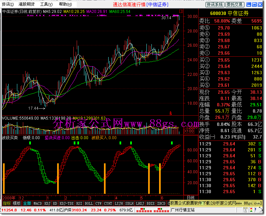Click the 11:30 trade of 370 B
This screenshot has height=216, width=266.
click(230, 180)
